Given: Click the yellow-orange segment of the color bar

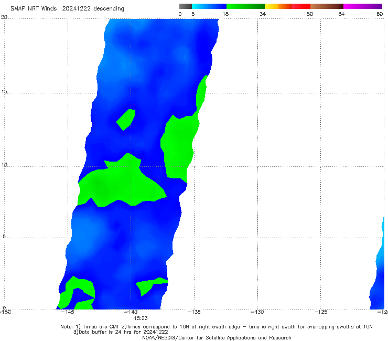Looking at the screenshot, I should click(x=278, y=6).
